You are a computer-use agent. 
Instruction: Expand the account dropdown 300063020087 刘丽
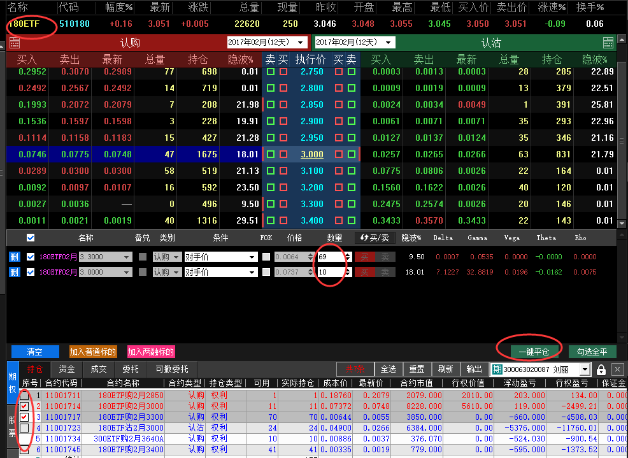pyautogui.click(x=540, y=369)
